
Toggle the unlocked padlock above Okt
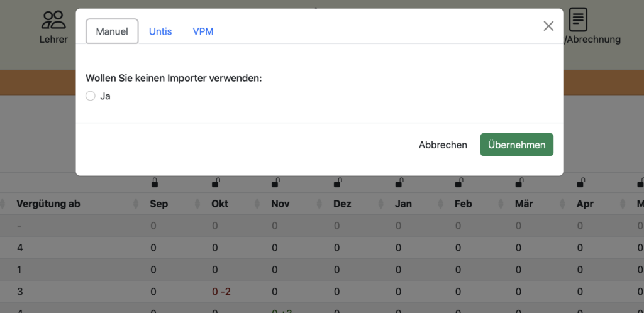point(216,183)
